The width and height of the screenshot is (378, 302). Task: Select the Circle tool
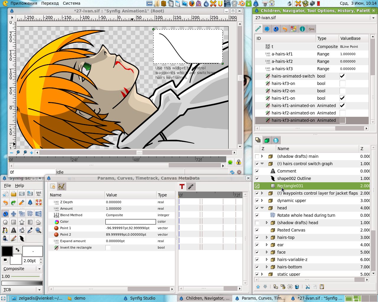pyautogui.click(x=5, y=222)
